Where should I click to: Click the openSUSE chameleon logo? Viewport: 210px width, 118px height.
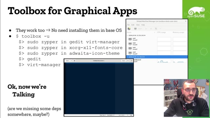click(x=196, y=12)
